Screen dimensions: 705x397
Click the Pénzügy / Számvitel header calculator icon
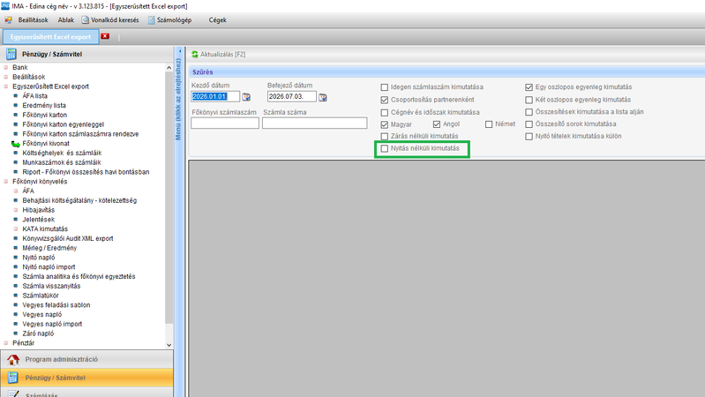tap(11, 55)
